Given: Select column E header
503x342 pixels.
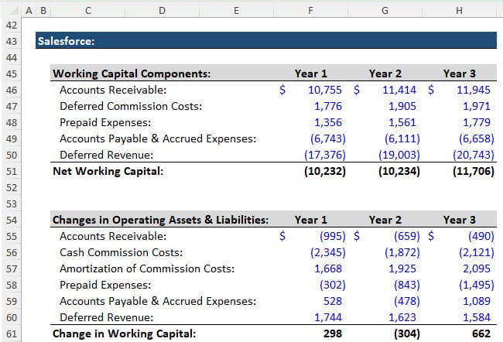Looking at the screenshot, I should click(x=237, y=11).
